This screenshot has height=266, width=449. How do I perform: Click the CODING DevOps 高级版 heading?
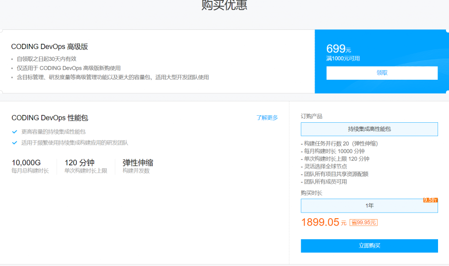(50, 47)
